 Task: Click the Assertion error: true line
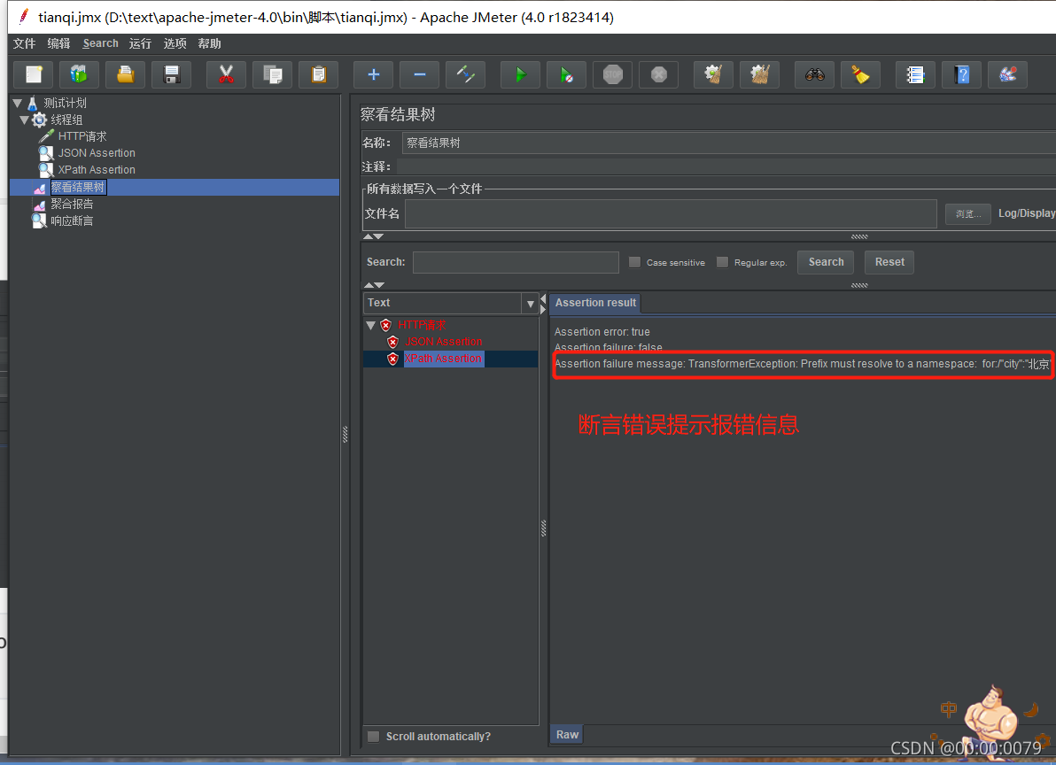pyautogui.click(x=602, y=332)
